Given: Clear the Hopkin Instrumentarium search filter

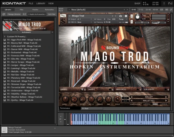Looking at the screenshot, I should point(46,14).
